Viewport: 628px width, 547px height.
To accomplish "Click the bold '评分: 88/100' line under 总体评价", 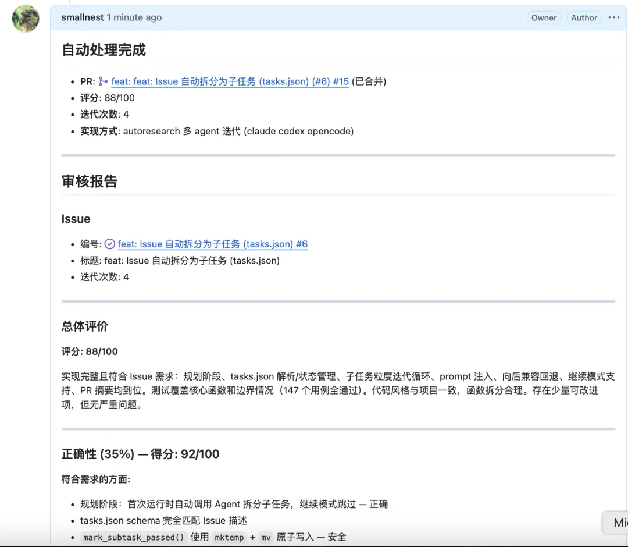I will pos(90,351).
